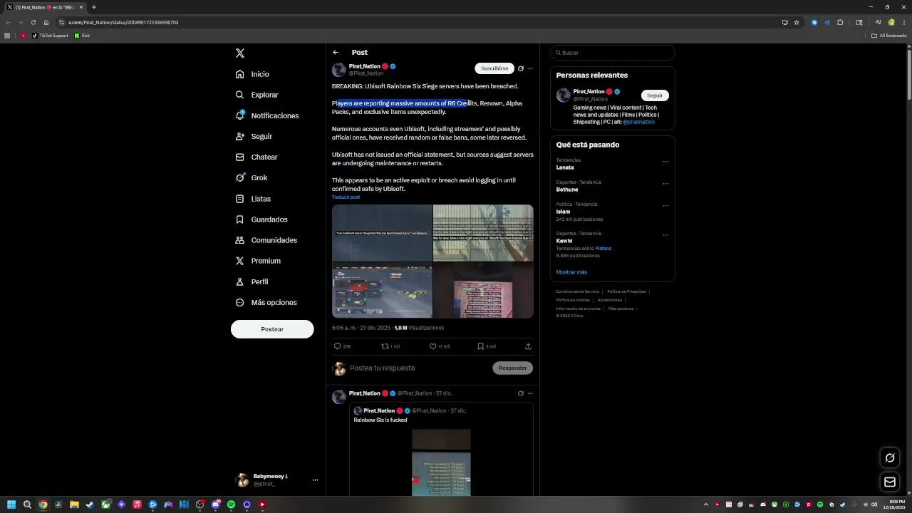Click the Platons trend link
Viewport: 912px width, 513px height.
coord(603,249)
